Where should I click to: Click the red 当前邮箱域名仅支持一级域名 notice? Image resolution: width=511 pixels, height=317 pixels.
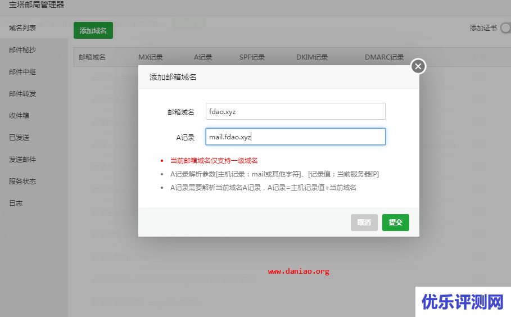click(x=214, y=161)
